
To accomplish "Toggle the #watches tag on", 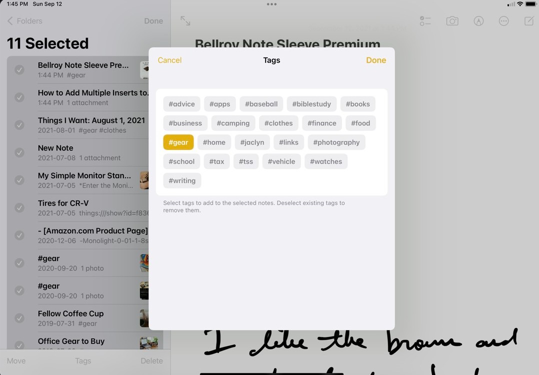I will 325,161.
